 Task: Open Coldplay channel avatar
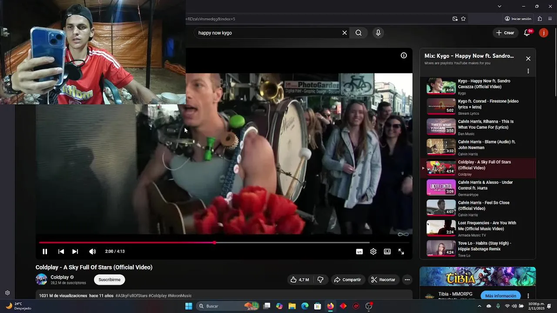(x=41, y=280)
